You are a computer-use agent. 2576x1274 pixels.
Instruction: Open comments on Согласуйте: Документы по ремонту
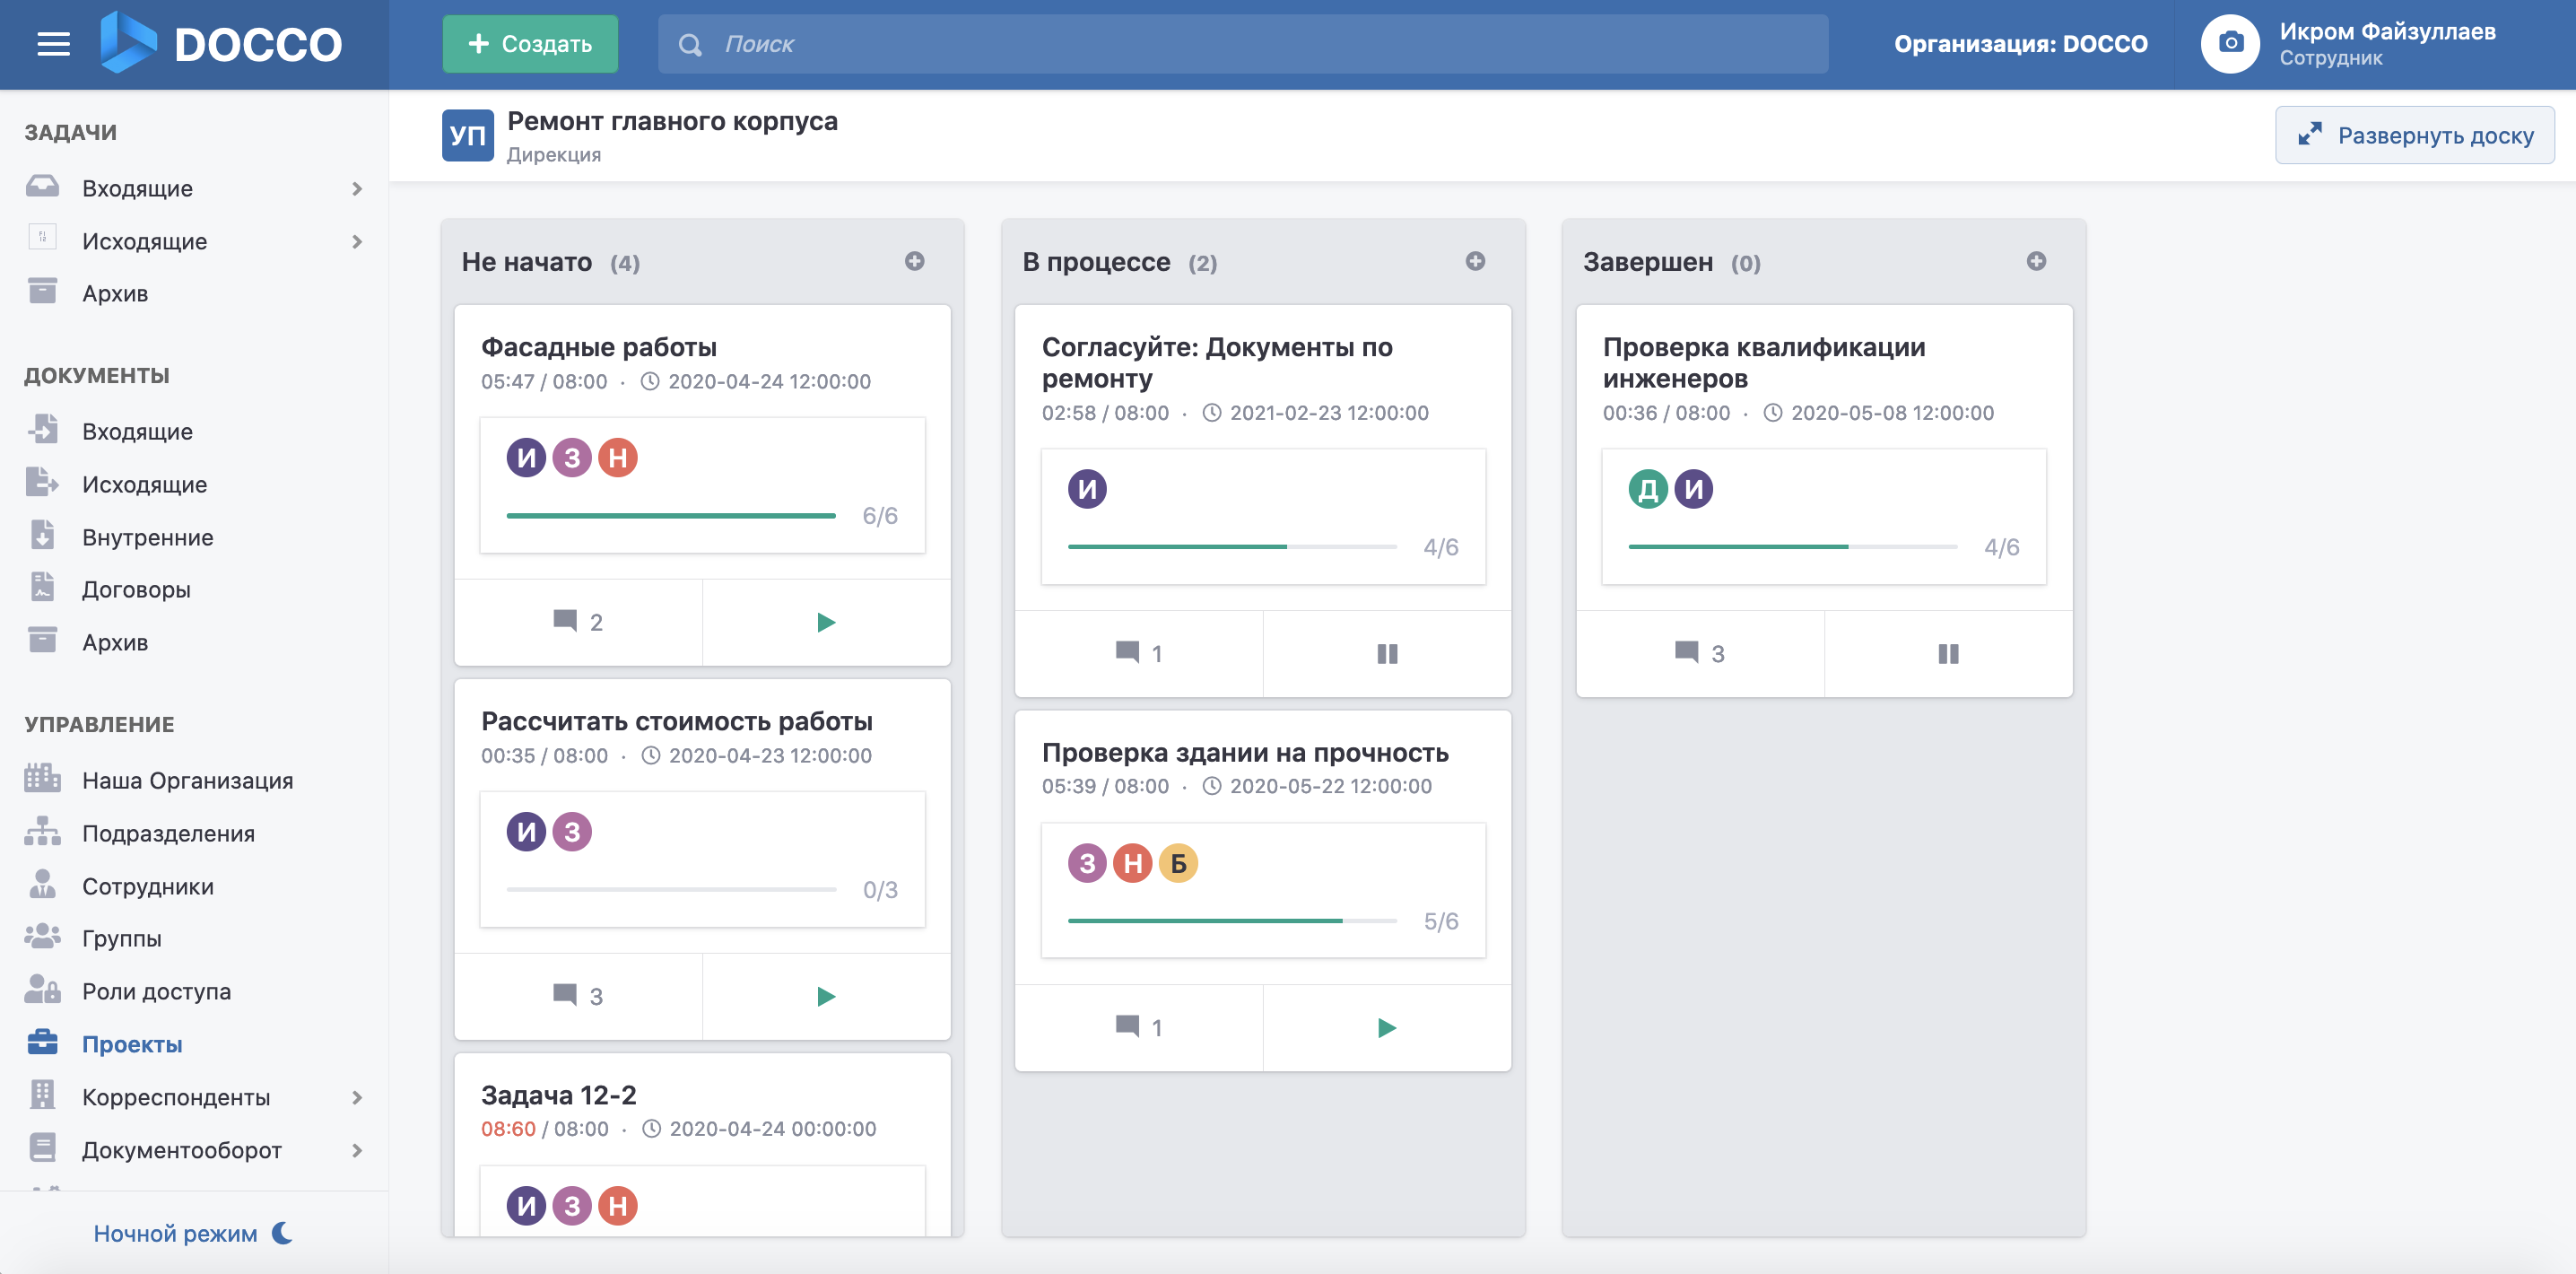tap(1139, 653)
